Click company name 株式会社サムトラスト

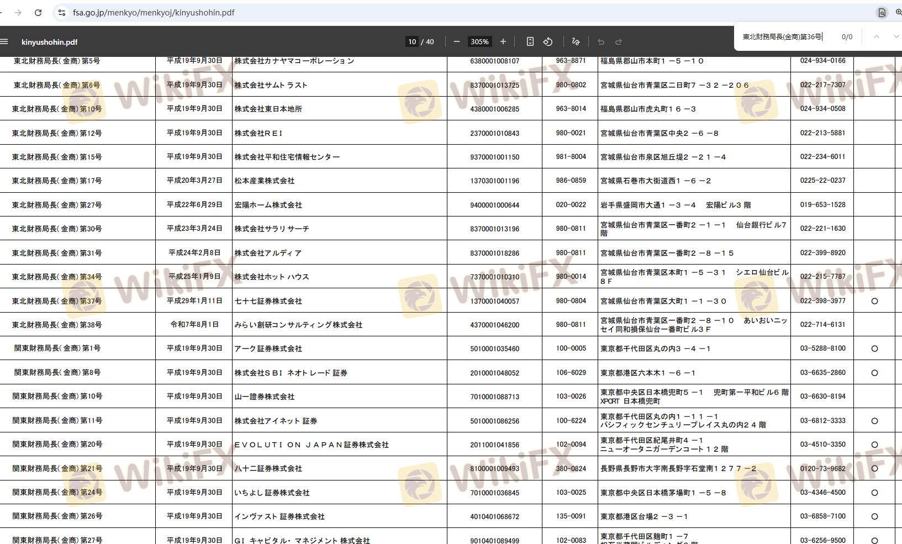271,85
